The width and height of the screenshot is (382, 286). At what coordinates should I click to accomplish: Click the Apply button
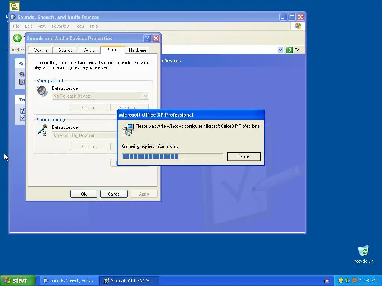(144, 194)
